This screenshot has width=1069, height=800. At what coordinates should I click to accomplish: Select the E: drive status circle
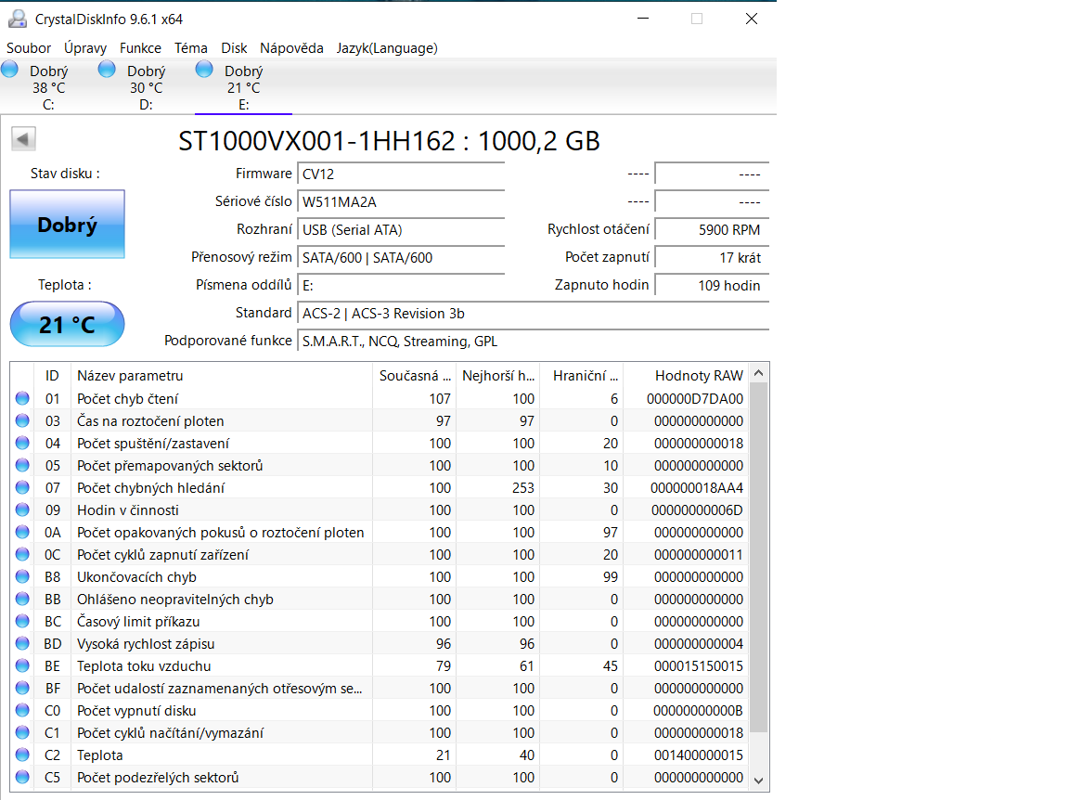[x=204, y=69]
